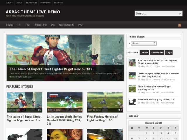Open featured title Little League World Series Baseball 2010
This screenshot has height=140, width=187.
click(x=64, y=120)
